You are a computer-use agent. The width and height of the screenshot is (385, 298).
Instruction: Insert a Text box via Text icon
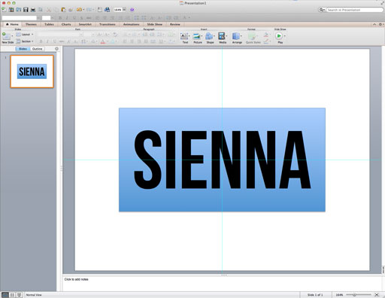(x=184, y=36)
